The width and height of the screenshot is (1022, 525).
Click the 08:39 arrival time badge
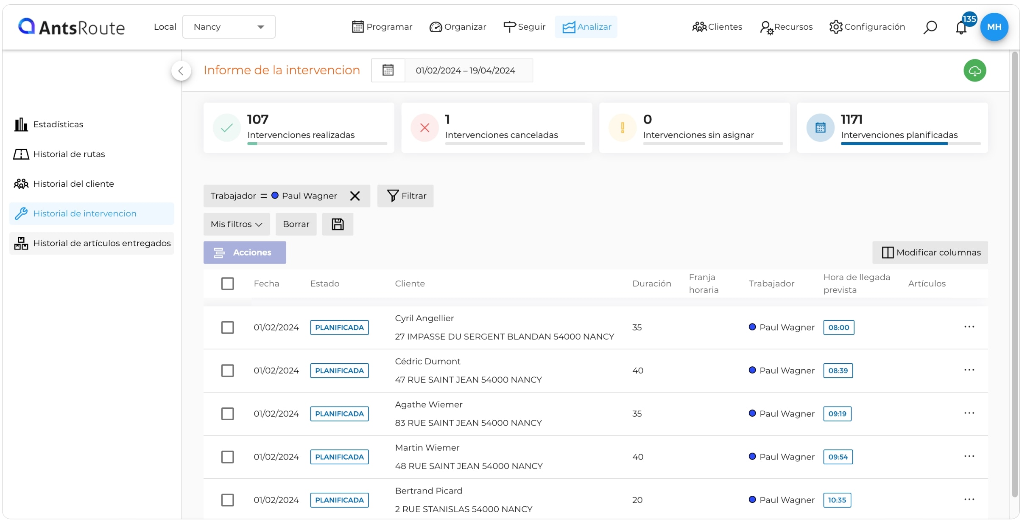click(838, 371)
